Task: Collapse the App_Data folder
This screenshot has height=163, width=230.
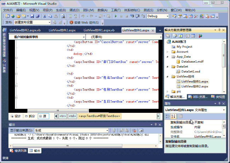Action: coord(167,57)
